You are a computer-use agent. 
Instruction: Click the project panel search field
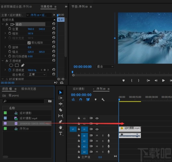(23, 101)
